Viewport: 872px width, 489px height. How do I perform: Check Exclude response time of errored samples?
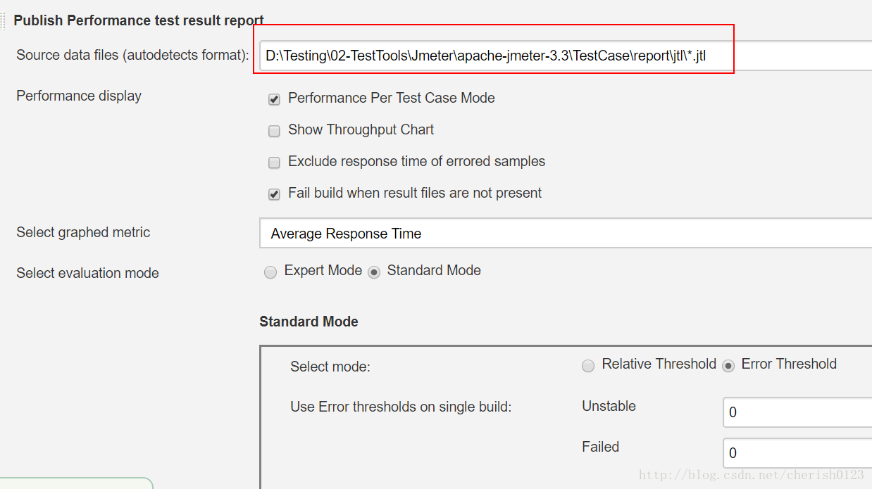(x=275, y=163)
